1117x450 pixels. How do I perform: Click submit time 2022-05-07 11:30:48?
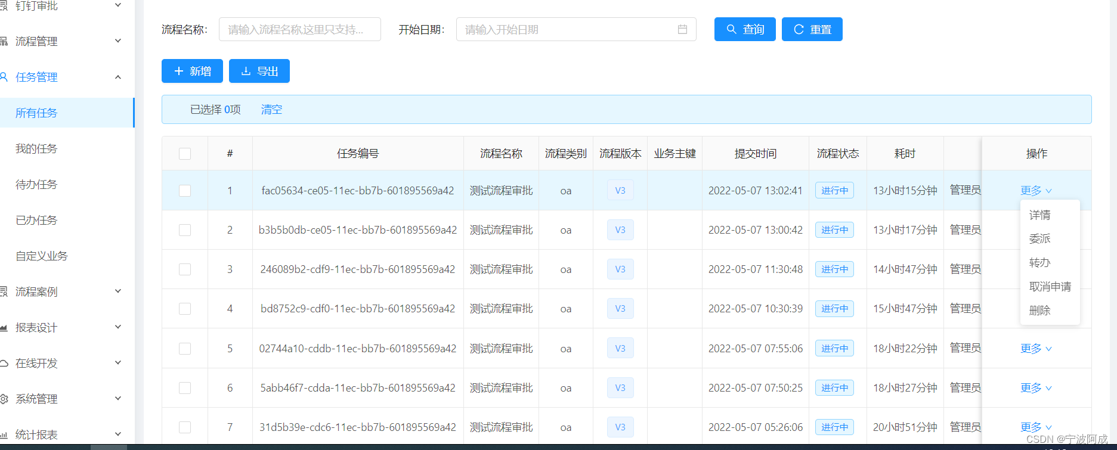coord(756,269)
